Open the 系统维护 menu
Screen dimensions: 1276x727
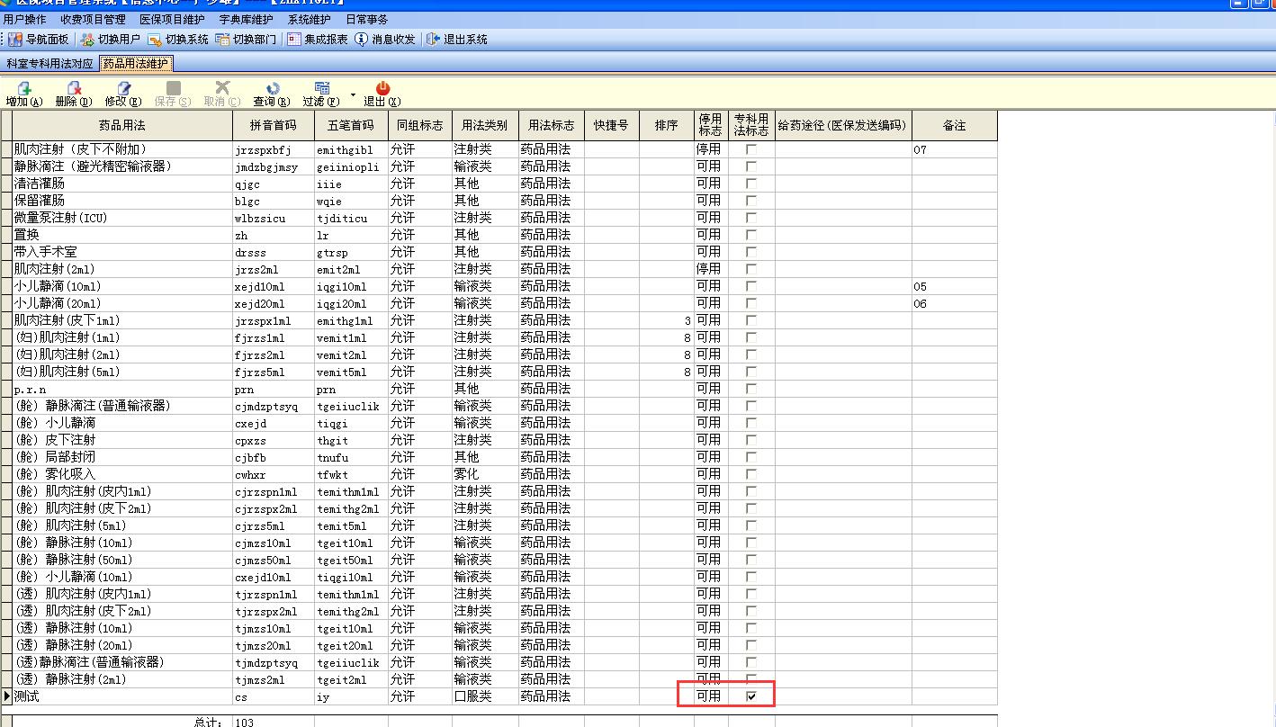(x=310, y=19)
